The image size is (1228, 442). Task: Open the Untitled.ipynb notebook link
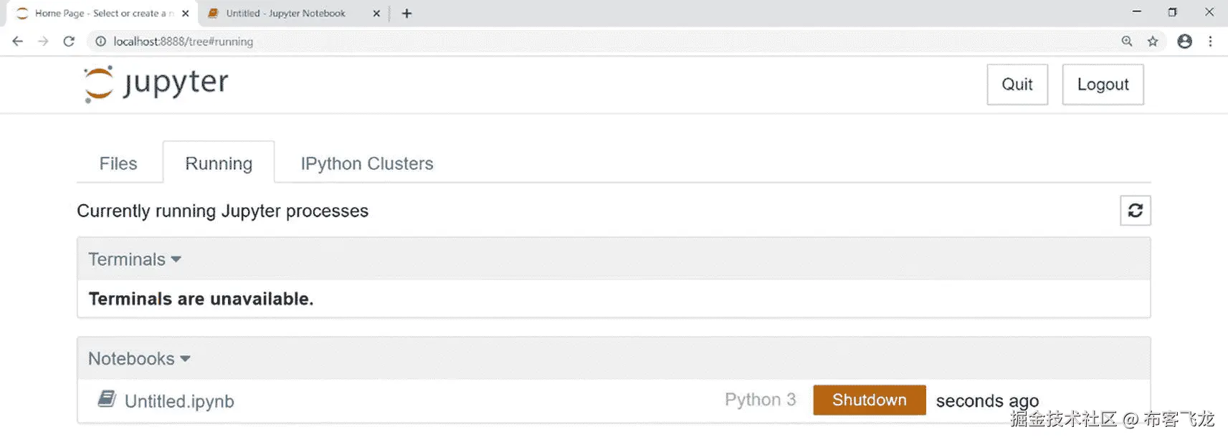pyautogui.click(x=179, y=401)
